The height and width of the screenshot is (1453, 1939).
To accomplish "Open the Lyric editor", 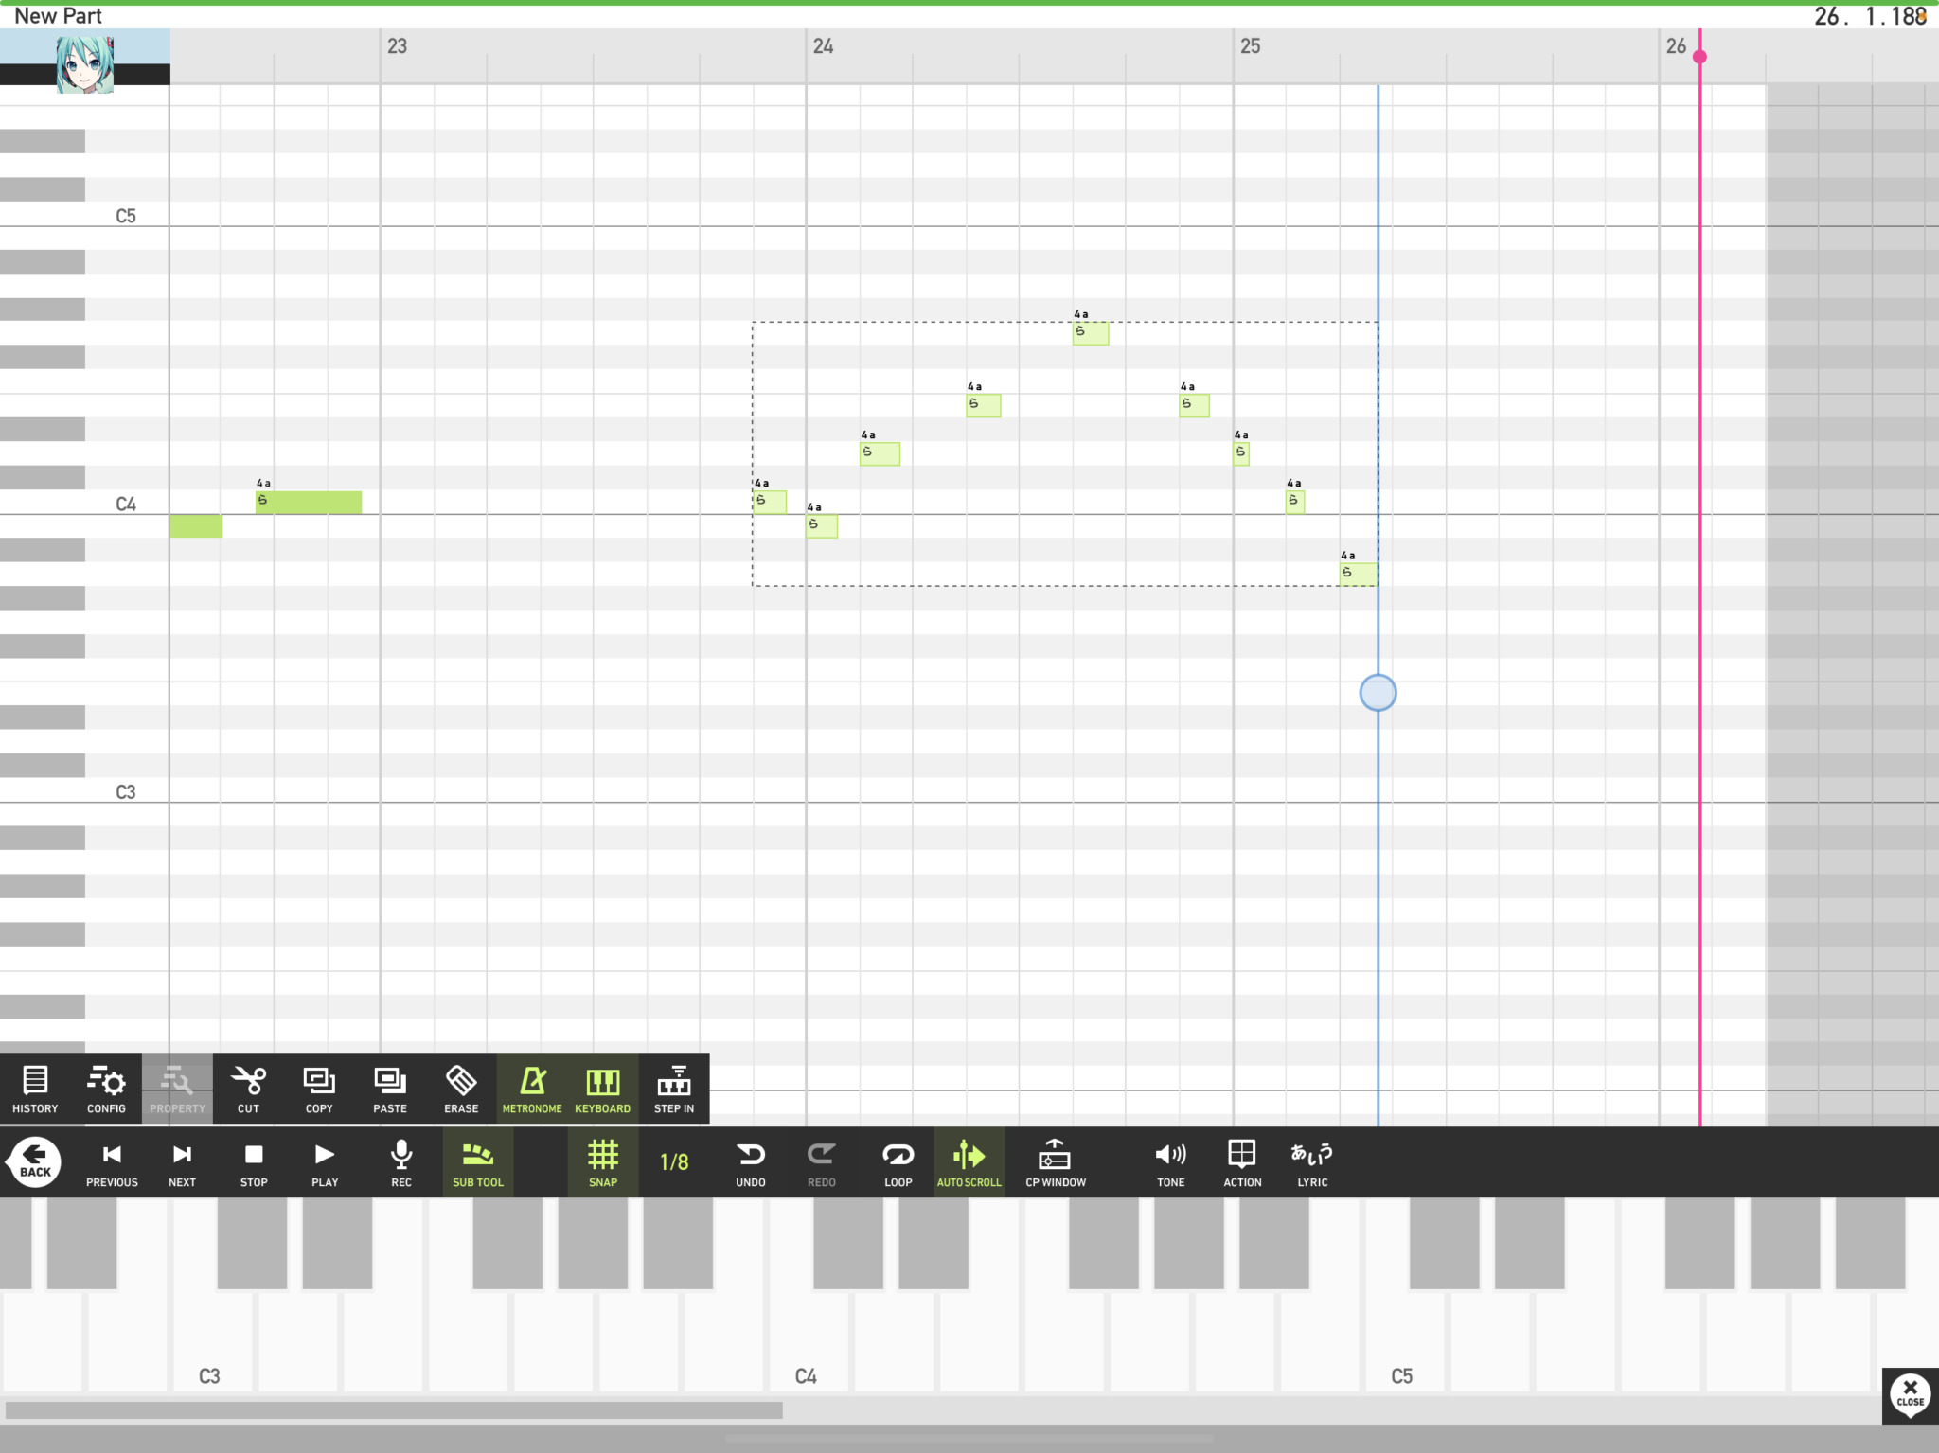I will point(1312,1161).
